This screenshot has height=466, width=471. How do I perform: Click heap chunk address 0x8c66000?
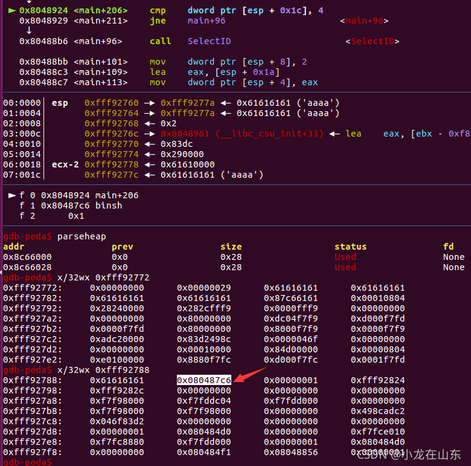[27, 257]
